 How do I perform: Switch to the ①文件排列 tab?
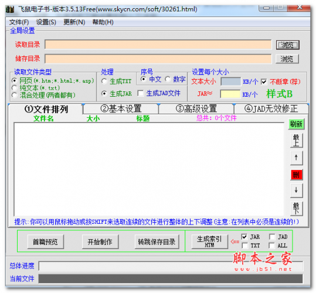point(46,110)
